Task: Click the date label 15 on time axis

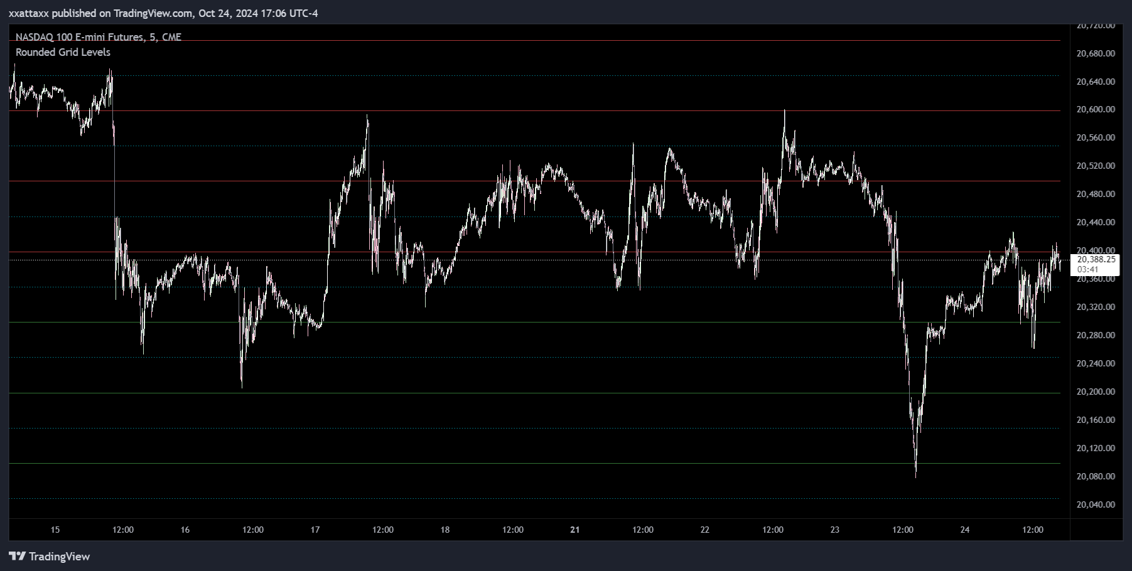Action: pos(55,530)
